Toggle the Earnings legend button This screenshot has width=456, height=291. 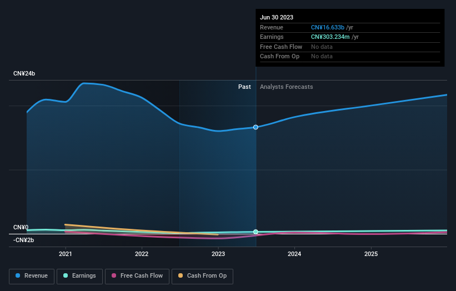coord(79,276)
